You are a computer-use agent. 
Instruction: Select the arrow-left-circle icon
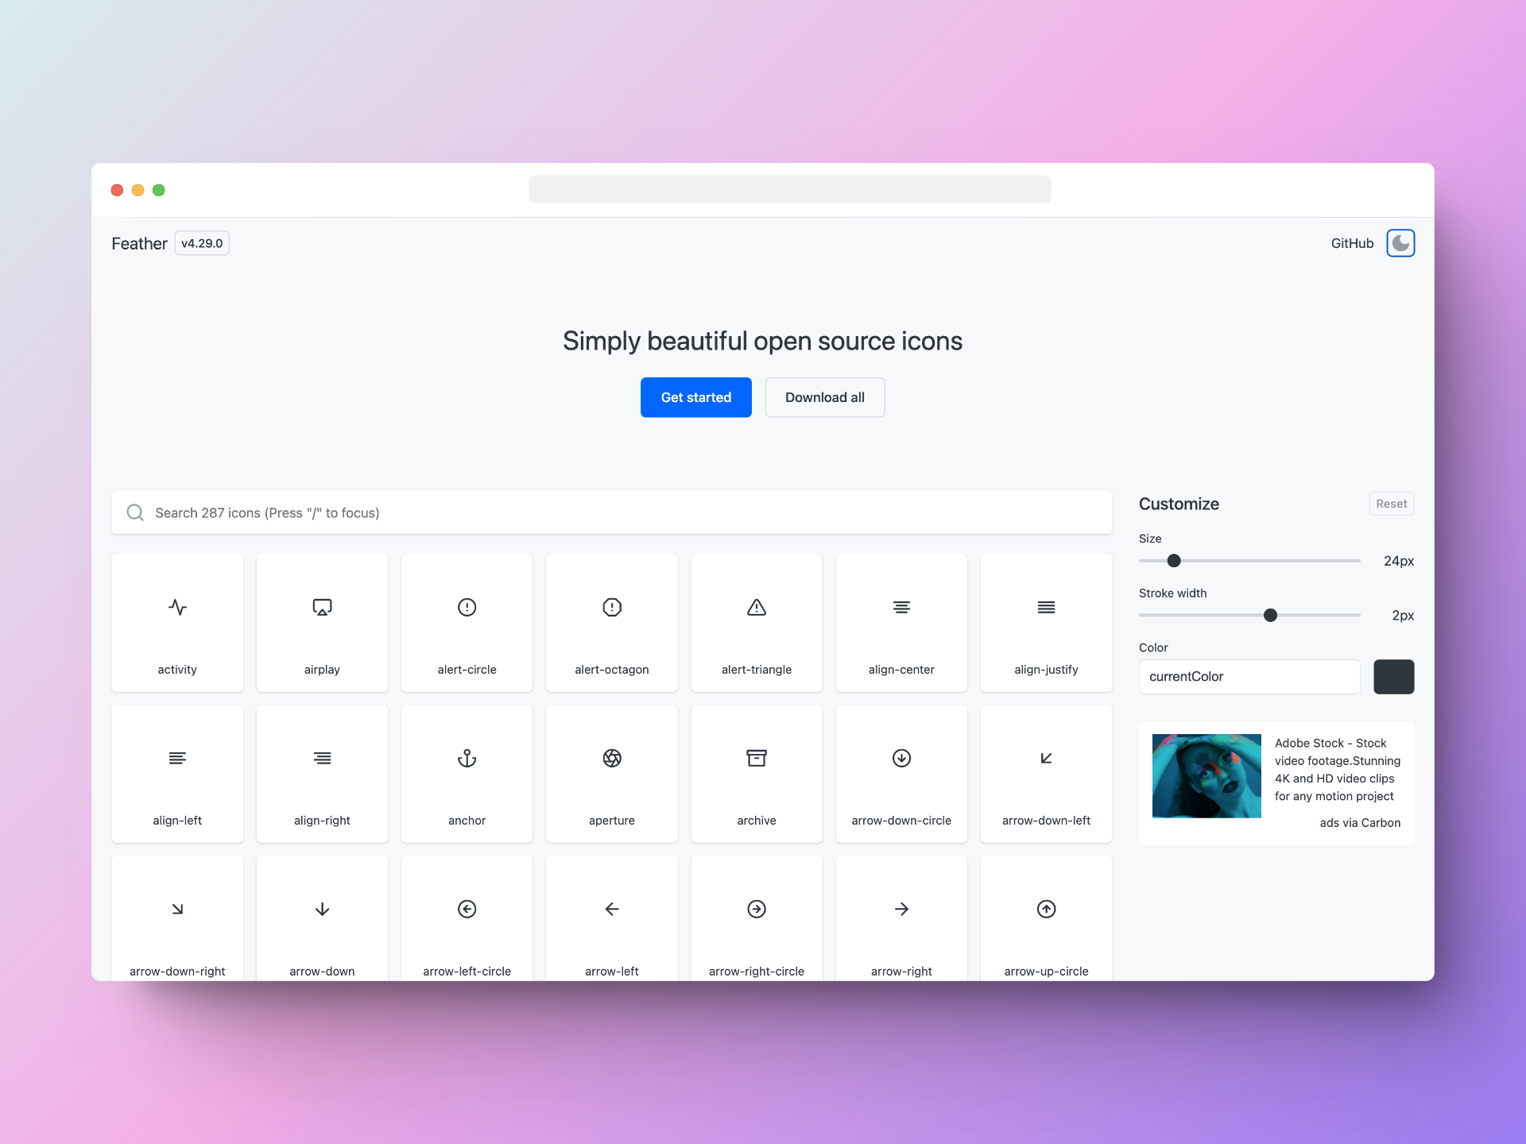pyautogui.click(x=467, y=910)
